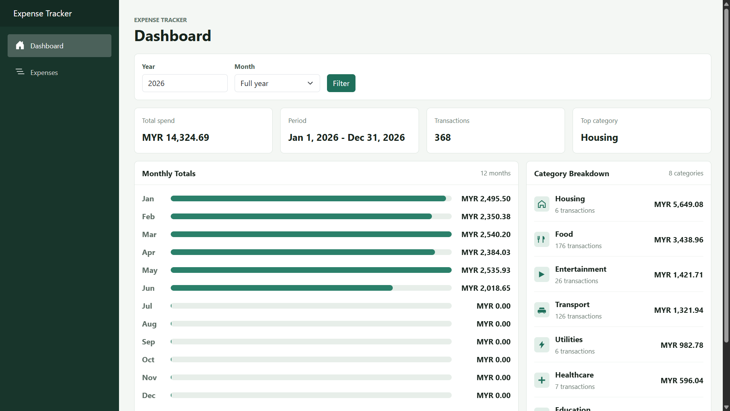Click the scrollbar down arrow
730x411 pixels.
tap(726, 407)
